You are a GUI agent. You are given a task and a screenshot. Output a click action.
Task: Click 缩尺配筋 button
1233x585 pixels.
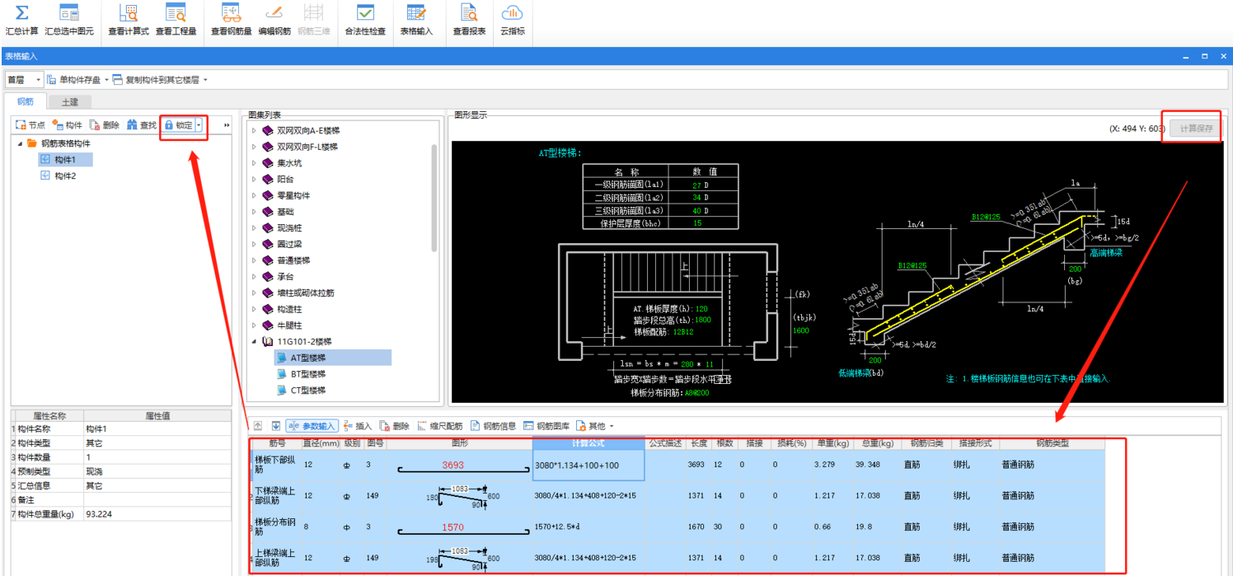(x=440, y=426)
